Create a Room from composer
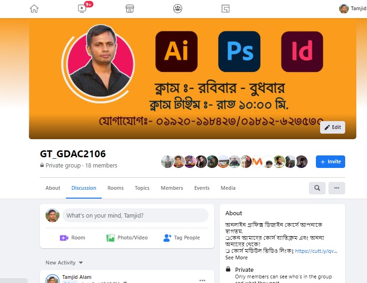Viewport: 367px width, 283px height. coord(72,238)
